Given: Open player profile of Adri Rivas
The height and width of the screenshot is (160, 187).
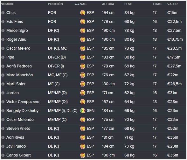Looking at the screenshot, I should click(x=15, y=137).
